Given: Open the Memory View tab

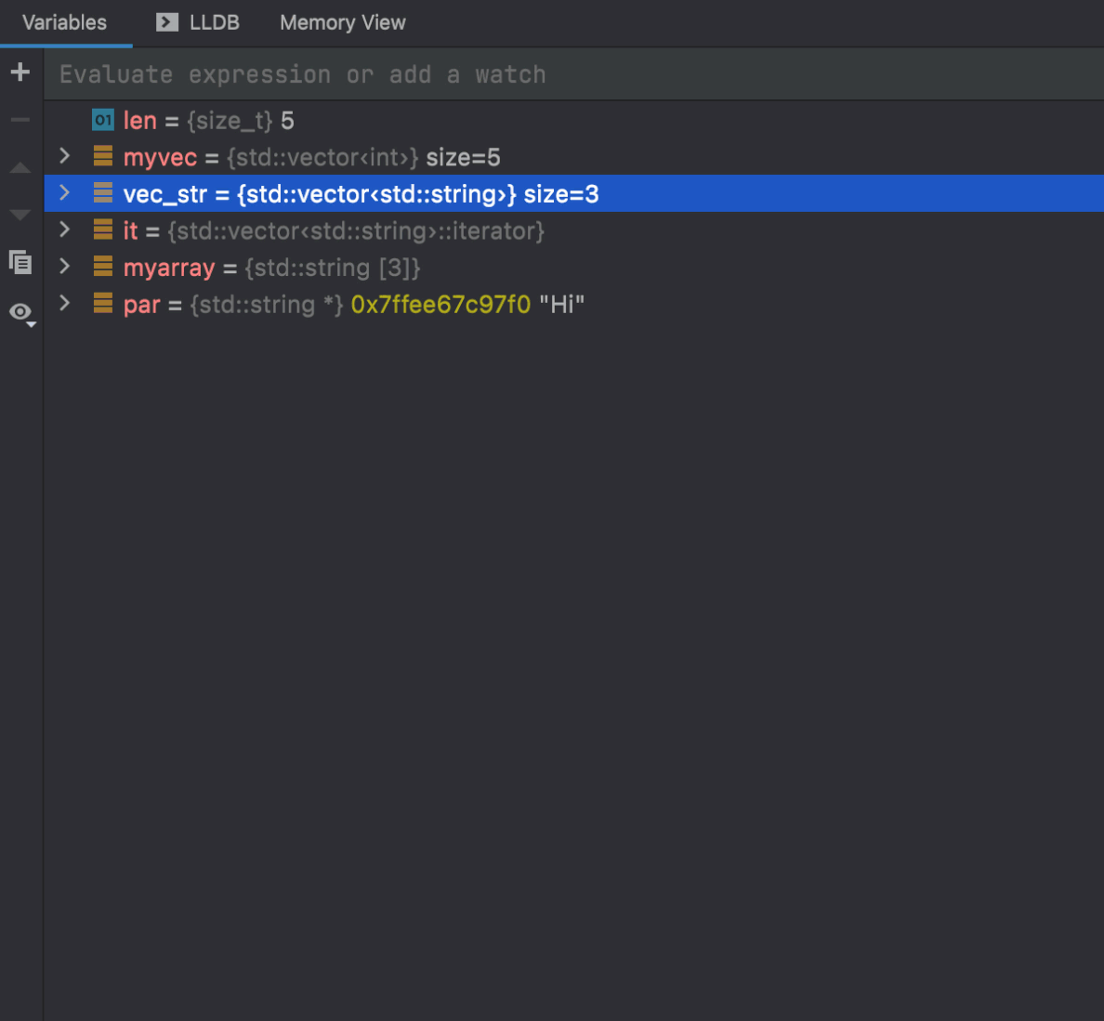Looking at the screenshot, I should coord(342,22).
